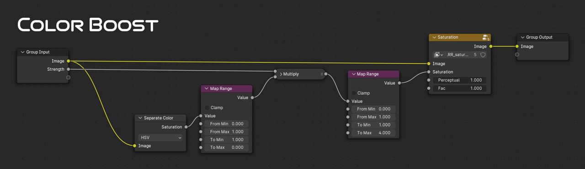Click the Group Input Strength output socket
The image size is (585, 169).
click(x=69, y=69)
